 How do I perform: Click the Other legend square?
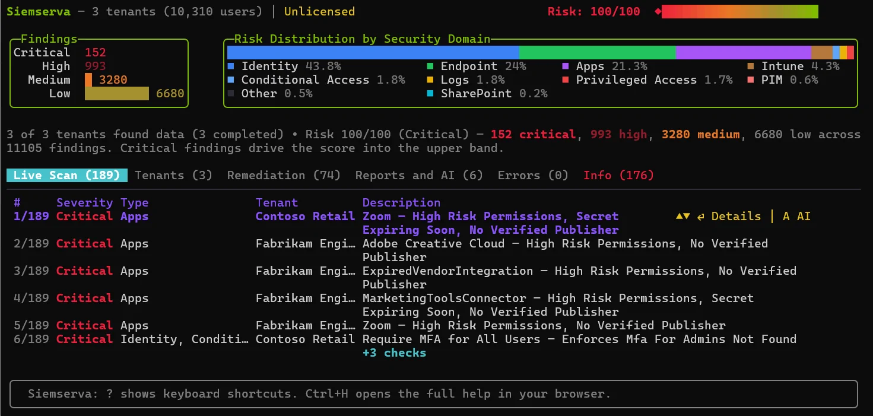click(x=231, y=93)
